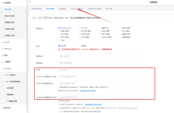This screenshot has height=113, width=174.
Task: Click the 应用管理 sidebar icon
Action: point(2,3)
